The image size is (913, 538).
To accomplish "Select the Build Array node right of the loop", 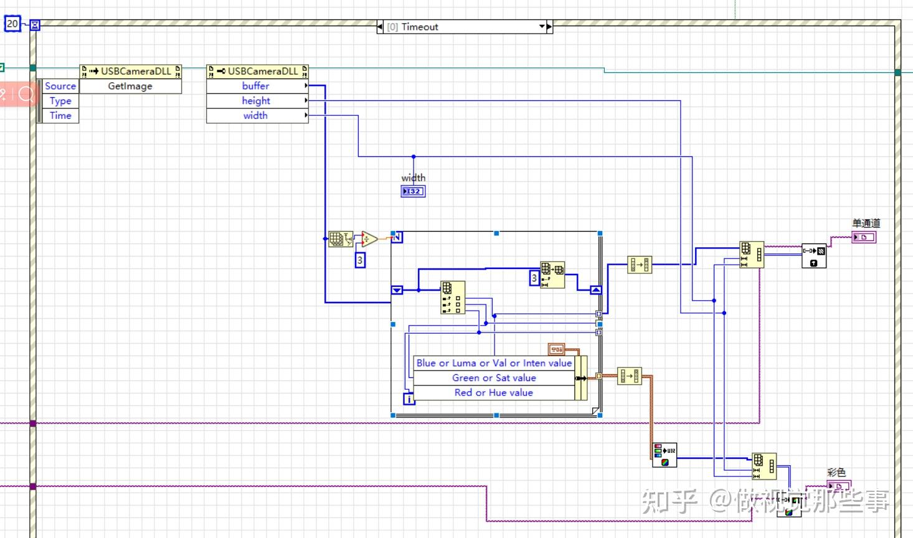I will click(638, 264).
